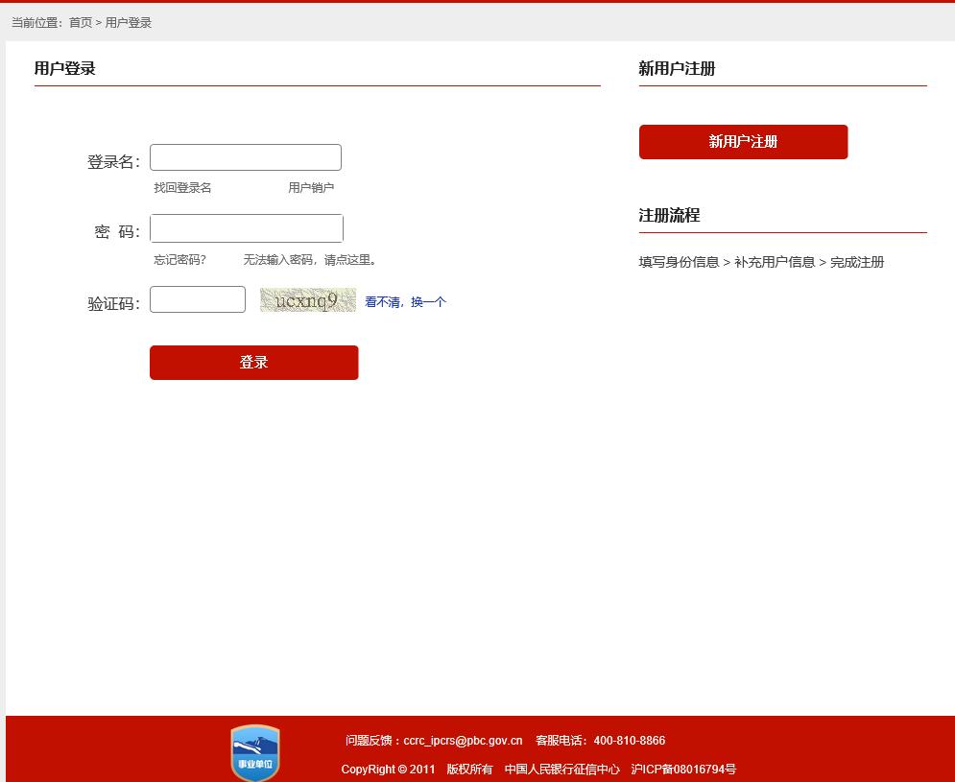Image resolution: width=955 pixels, height=782 pixels.
Task: Click the 验证码 input field
Action: pos(197,299)
